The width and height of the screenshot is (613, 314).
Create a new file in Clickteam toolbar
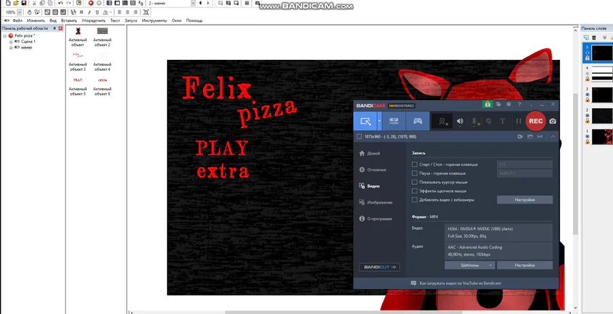7,3
